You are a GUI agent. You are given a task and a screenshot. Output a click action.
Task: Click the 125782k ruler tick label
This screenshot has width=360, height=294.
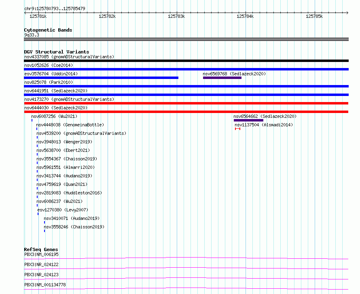107,16
